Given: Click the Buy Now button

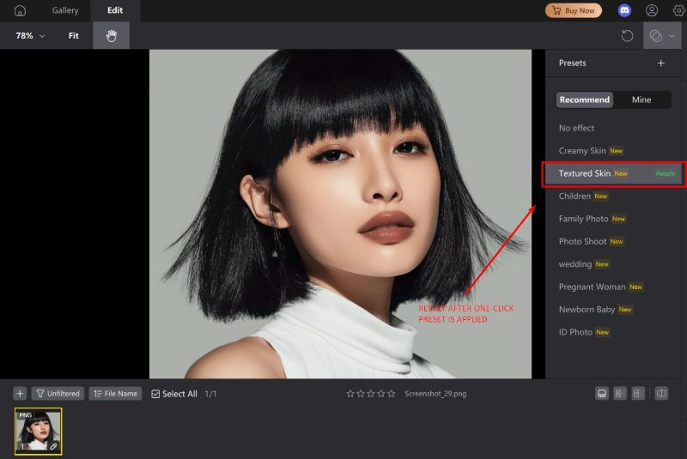Looking at the screenshot, I should pyautogui.click(x=574, y=10).
